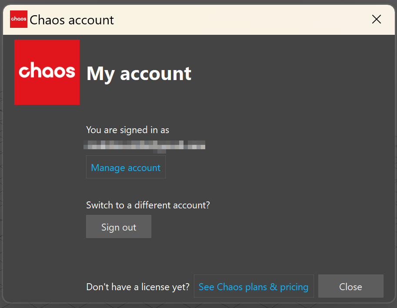
Task: Click the Sign out button
Action: [x=119, y=227]
